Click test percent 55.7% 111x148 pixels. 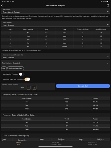click(x=96, y=122)
